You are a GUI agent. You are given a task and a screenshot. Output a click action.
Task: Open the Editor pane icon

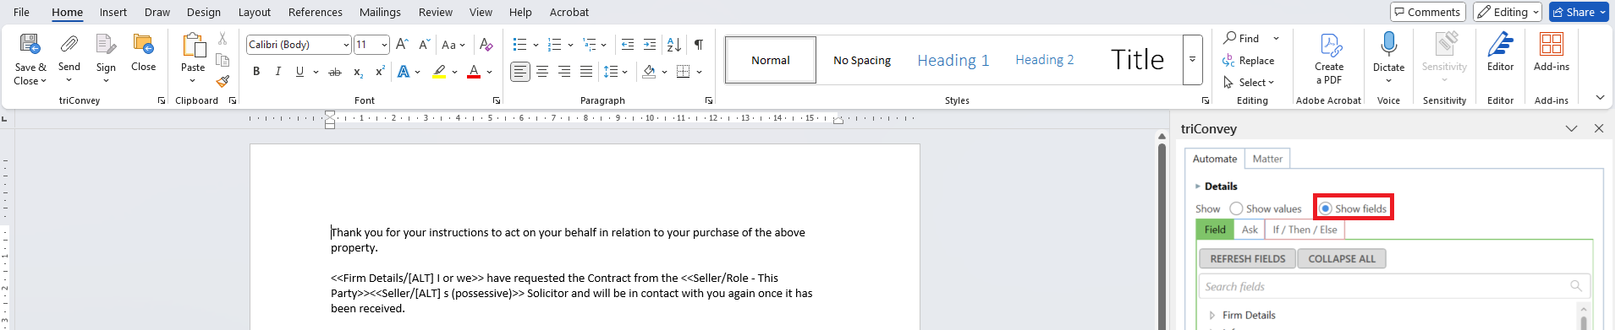pyautogui.click(x=1501, y=44)
